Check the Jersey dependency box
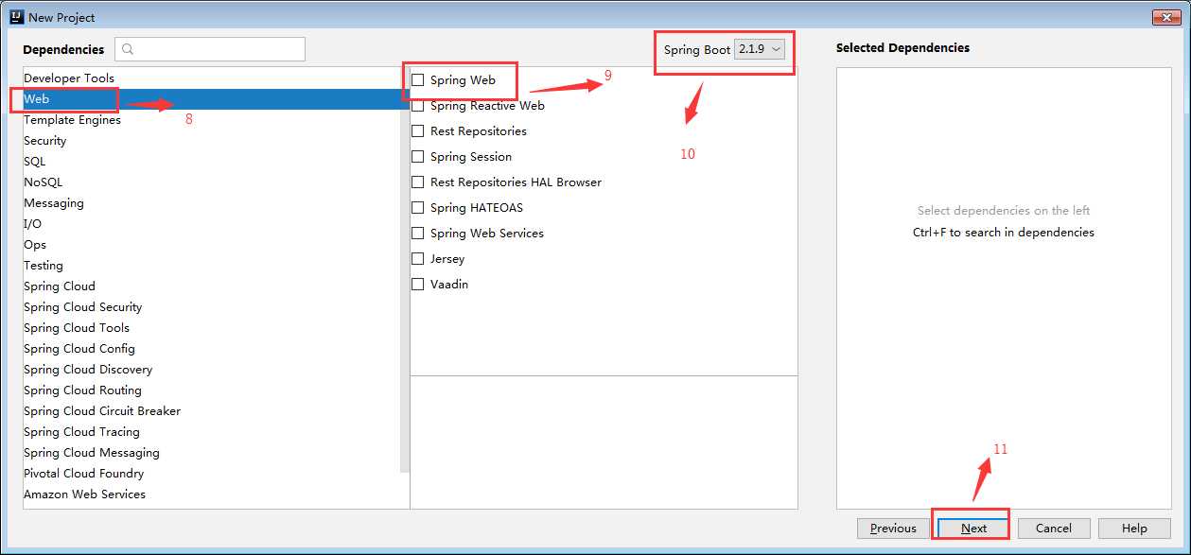 pyautogui.click(x=418, y=259)
